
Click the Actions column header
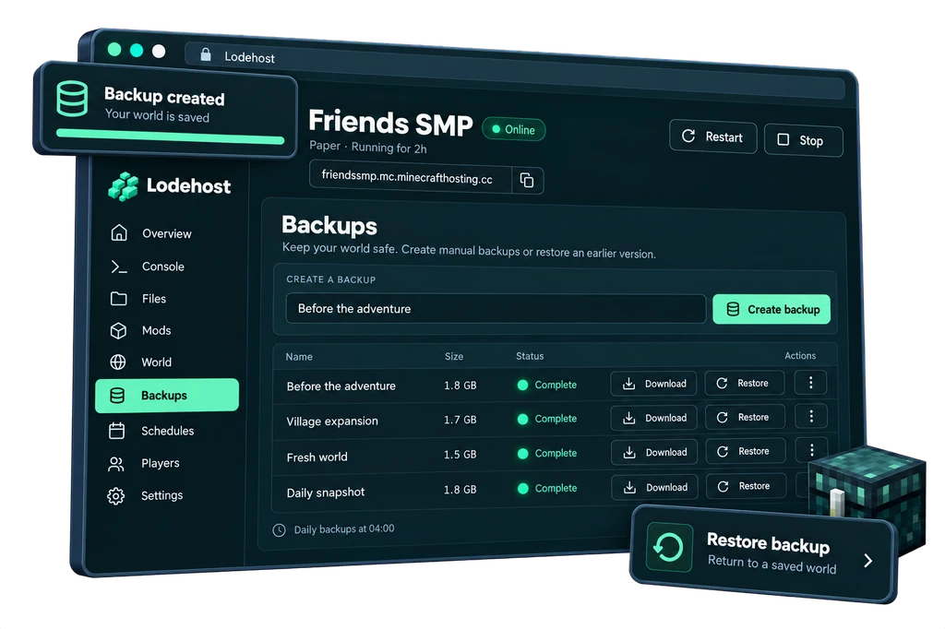(800, 355)
